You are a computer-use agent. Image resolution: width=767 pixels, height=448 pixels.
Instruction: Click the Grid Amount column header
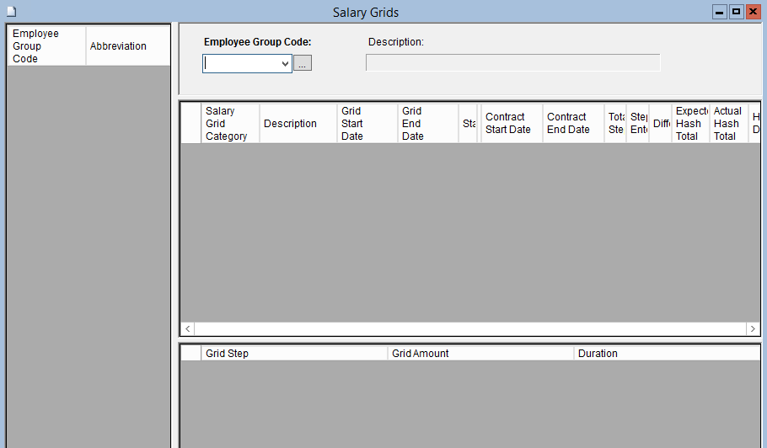(x=480, y=354)
